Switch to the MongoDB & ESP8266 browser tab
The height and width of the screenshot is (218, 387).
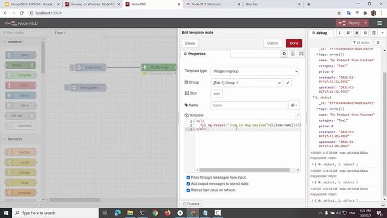[31, 4]
